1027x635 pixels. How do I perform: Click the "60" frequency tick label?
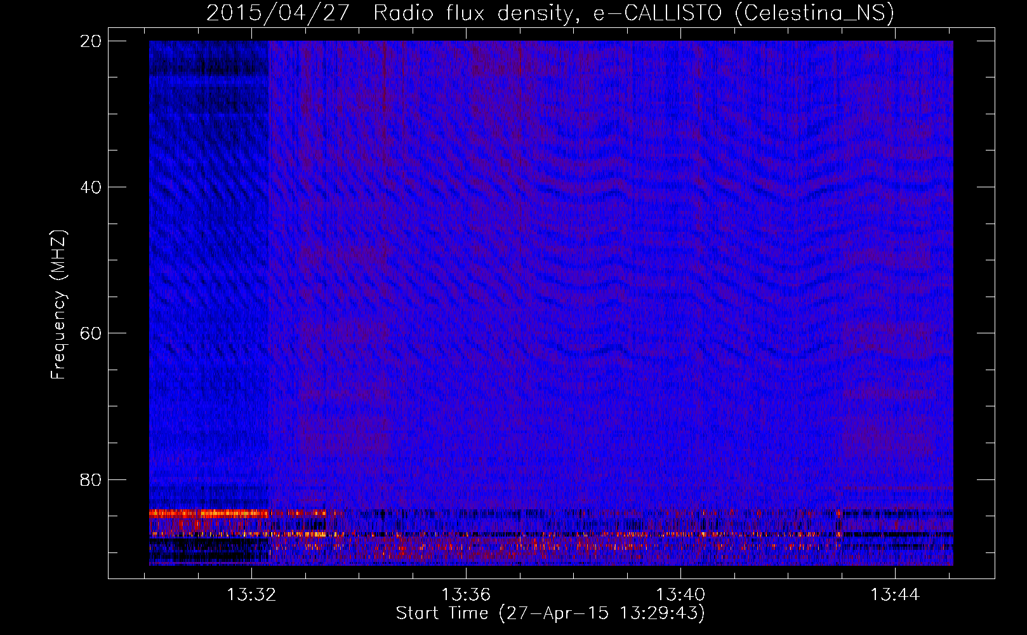tap(91, 333)
